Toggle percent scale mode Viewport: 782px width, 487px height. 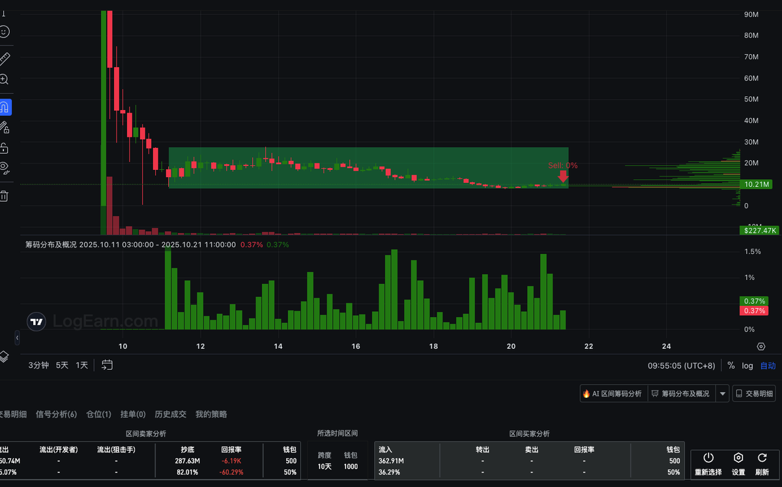pos(731,366)
